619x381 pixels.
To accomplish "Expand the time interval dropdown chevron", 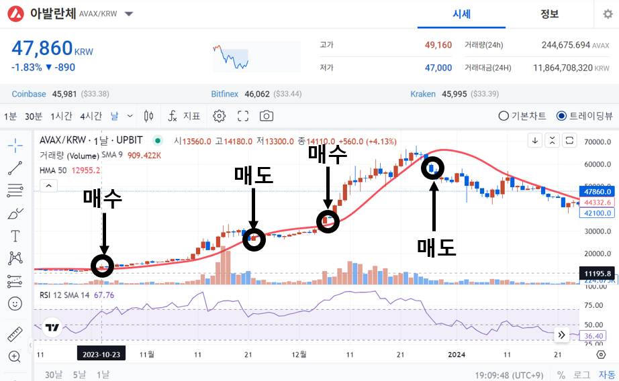I will pyautogui.click(x=130, y=116).
